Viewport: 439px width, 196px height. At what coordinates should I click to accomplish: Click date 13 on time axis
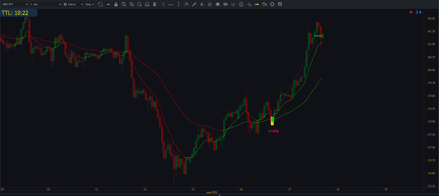click(x=193, y=190)
